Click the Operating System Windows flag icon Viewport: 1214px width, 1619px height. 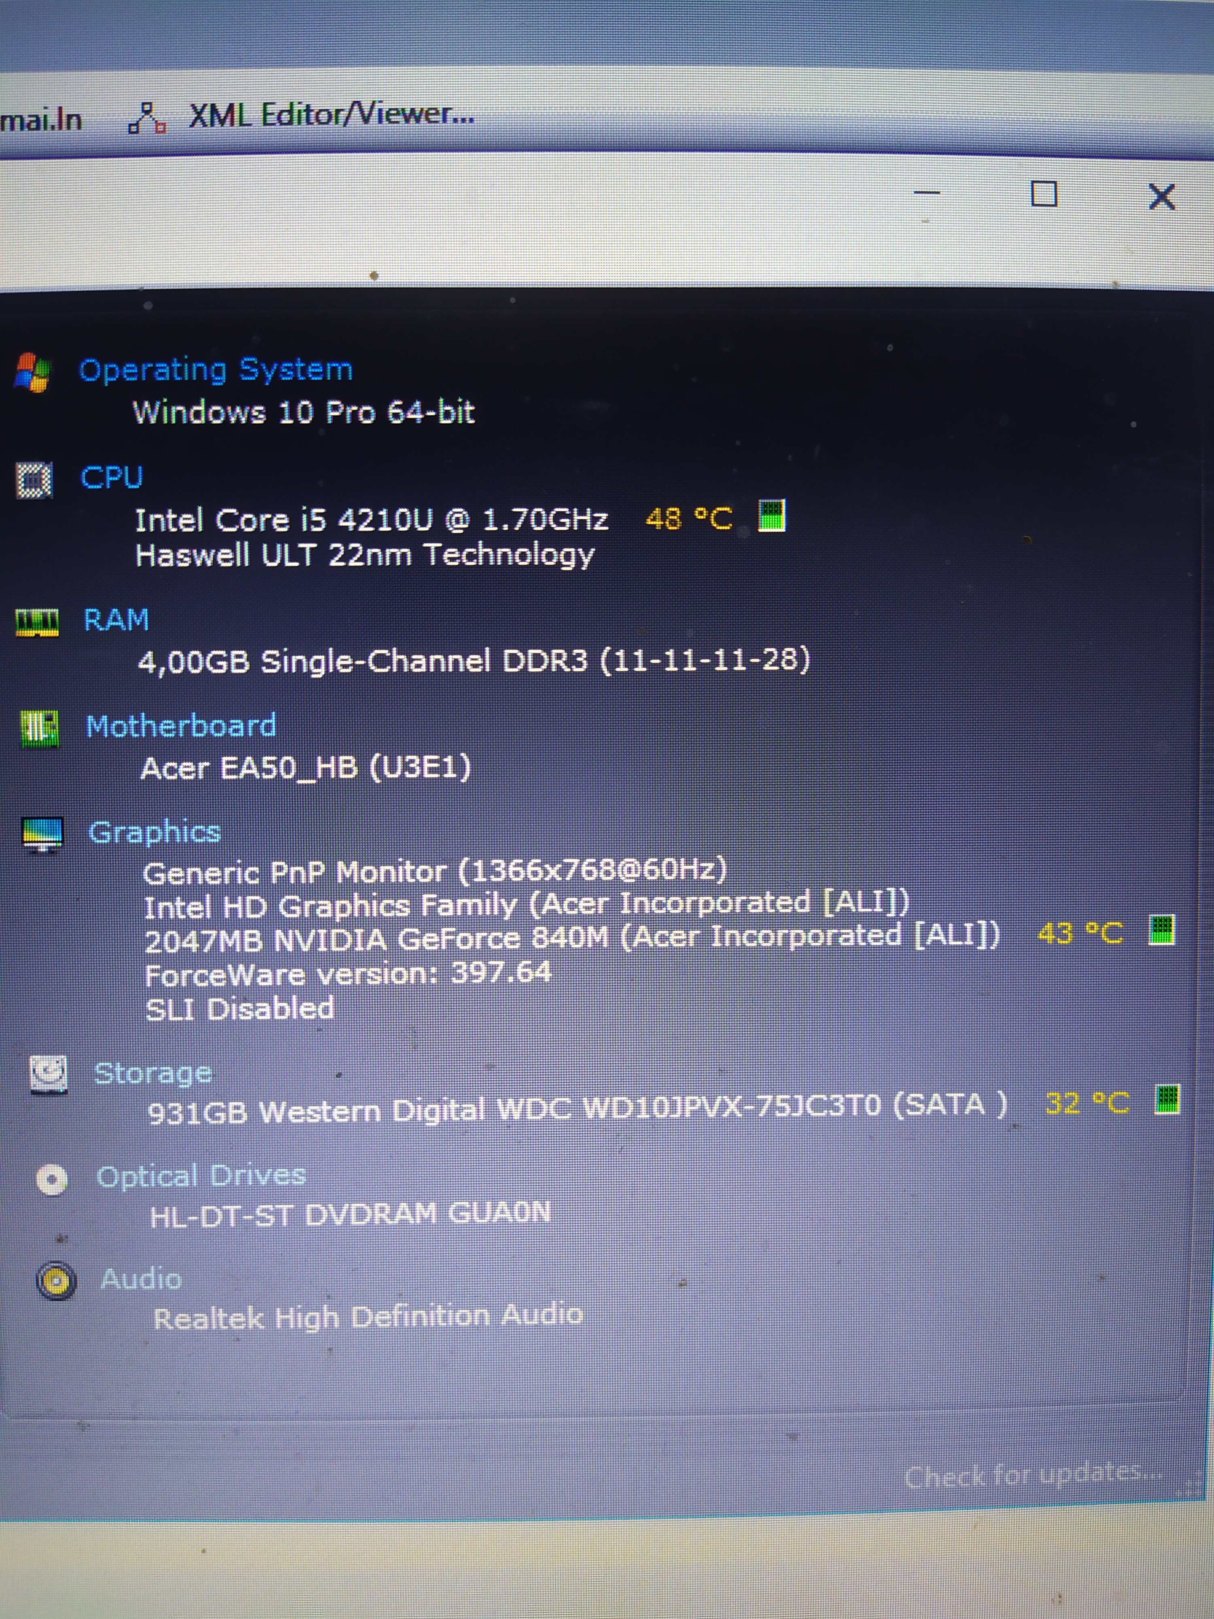[32, 372]
